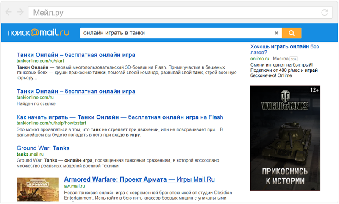Click the orange magnifier search button

tap(292, 33)
